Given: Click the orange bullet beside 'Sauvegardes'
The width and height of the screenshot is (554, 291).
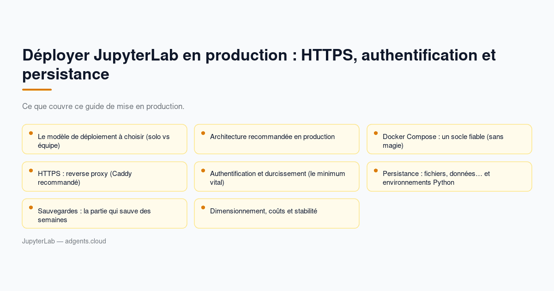Looking at the screenshot, I should tap(31, 207).
